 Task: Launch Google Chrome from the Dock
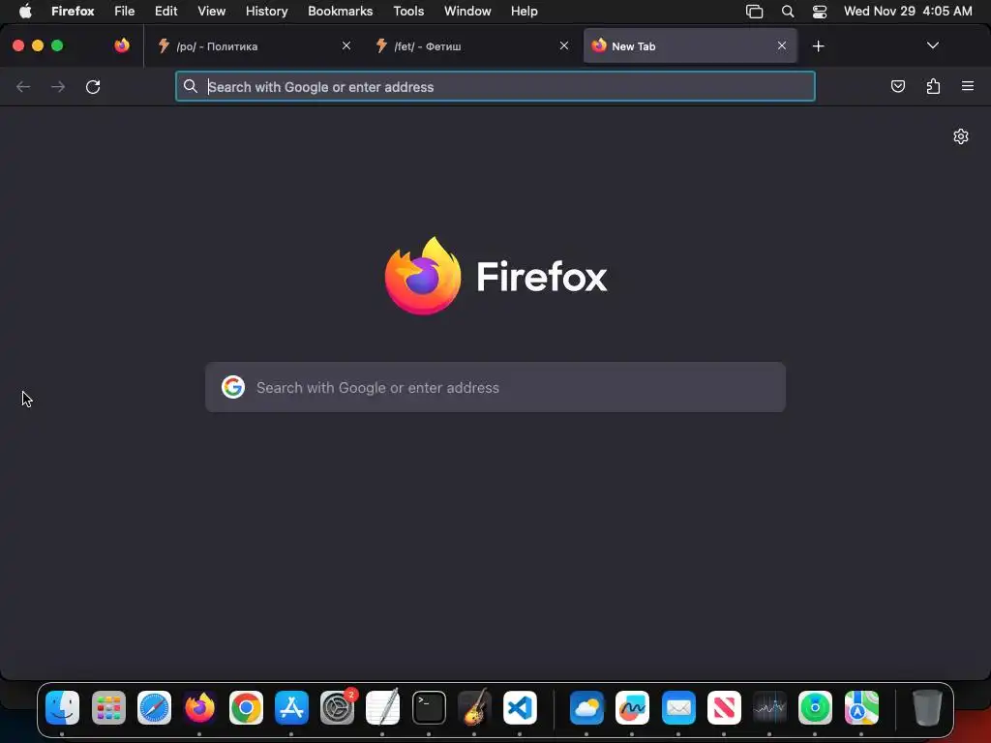[x=246, y=707]
